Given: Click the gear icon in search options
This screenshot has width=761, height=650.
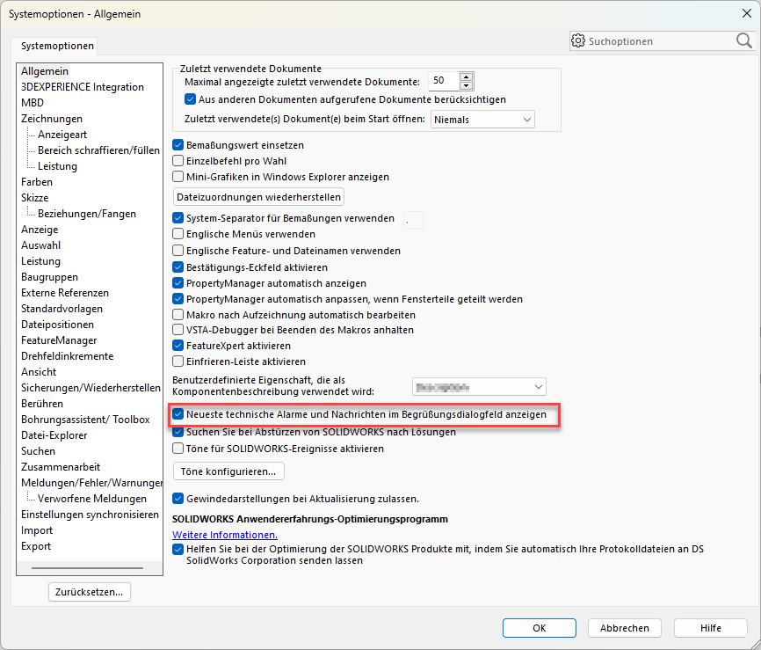Looking at the screenshot, I should (578, 40).
